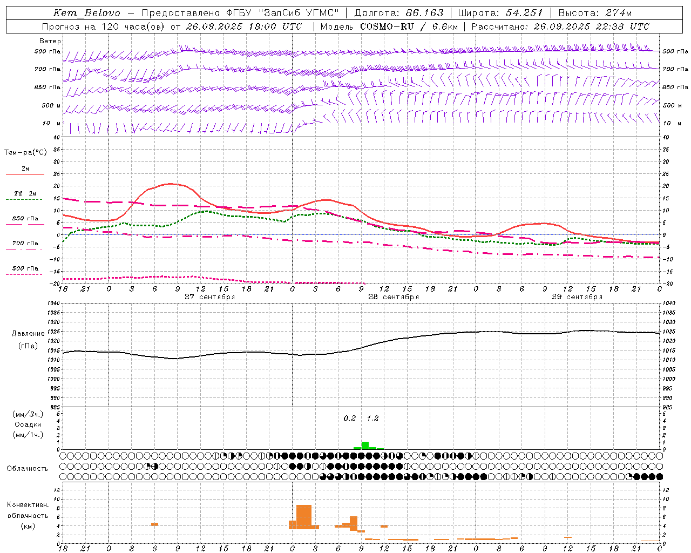Screen dimensions: 691x553
Task: Click the Конвективн. label
Action: pyautogui.click(x=28, y=505)
